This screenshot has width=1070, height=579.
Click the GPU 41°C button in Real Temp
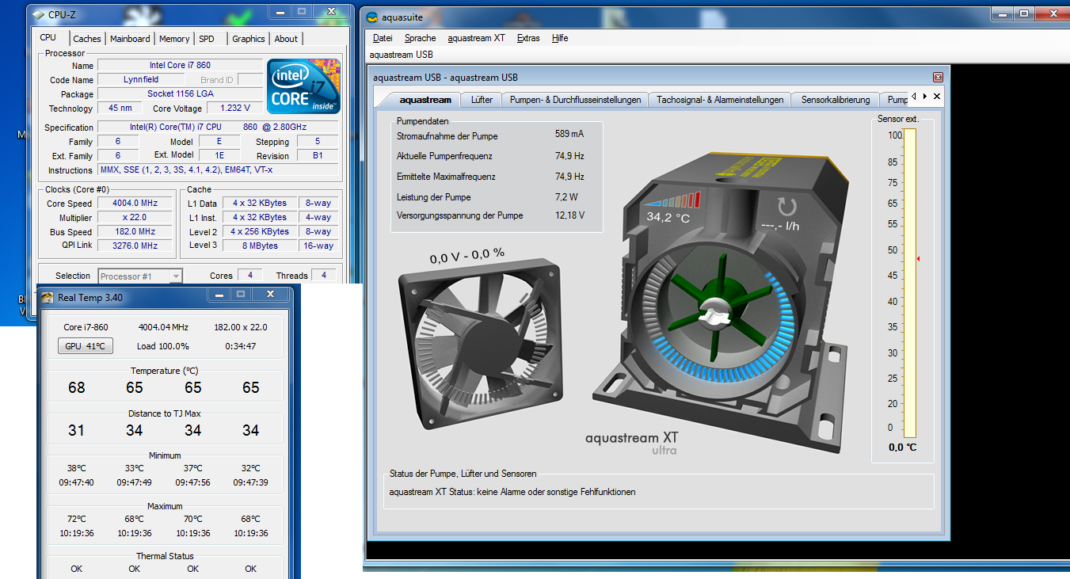(86, 346)
